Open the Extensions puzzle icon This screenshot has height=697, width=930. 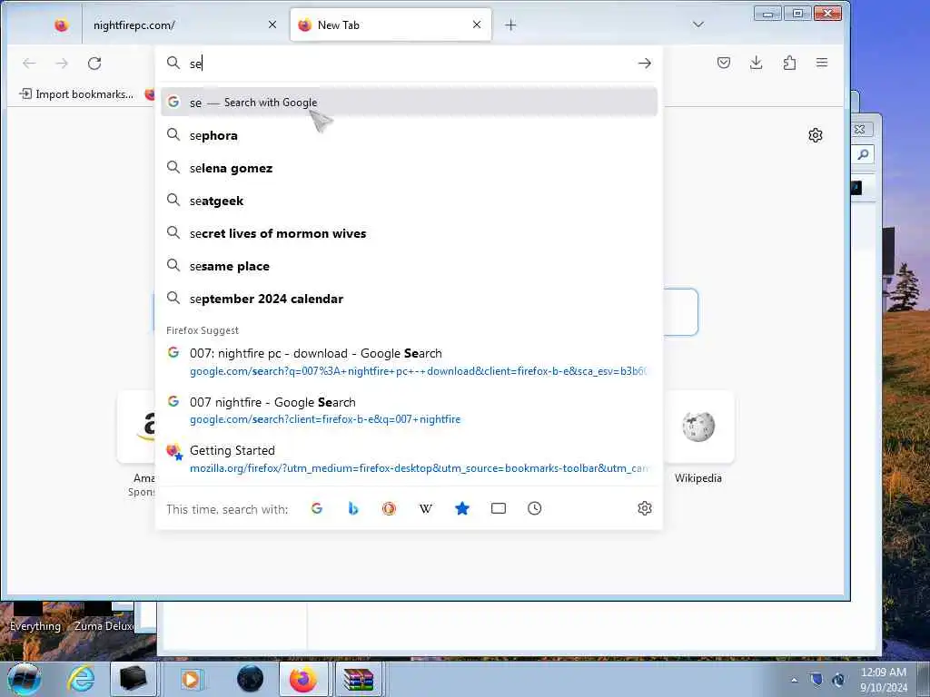(789, 63)
